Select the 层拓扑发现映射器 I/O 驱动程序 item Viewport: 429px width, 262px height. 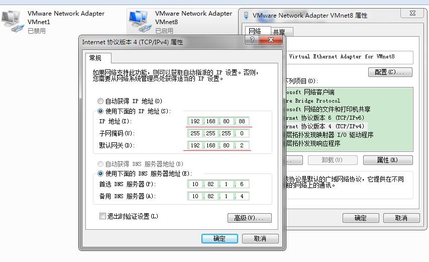330,135
